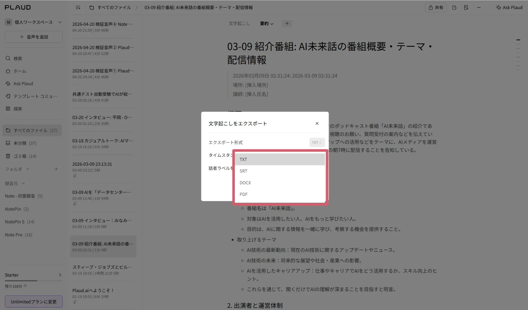Select TXT export format
The width and height of the screenshot is (528, 310).
pos(280,160)
